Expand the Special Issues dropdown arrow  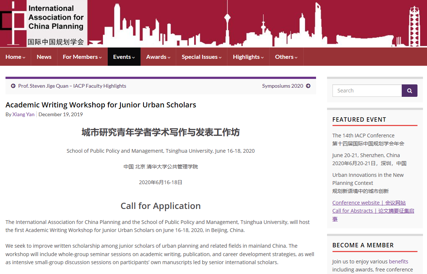(220, 58)
